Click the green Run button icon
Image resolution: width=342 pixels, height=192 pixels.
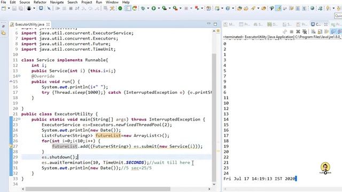pos(154,9)
